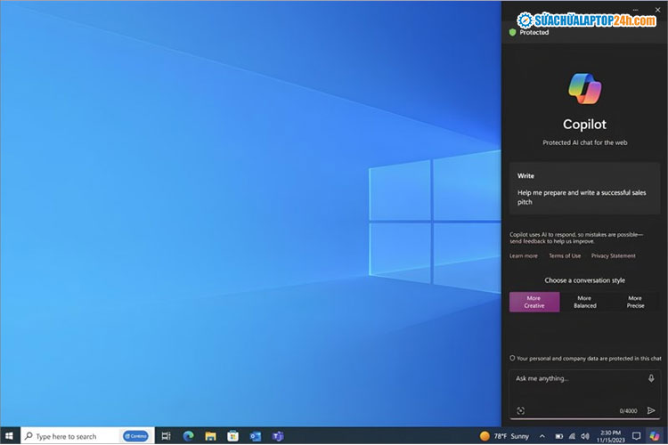668x445 pixels.
Task: Open the Learn more link
Action: pyautogui.click(x=523, y=255)
